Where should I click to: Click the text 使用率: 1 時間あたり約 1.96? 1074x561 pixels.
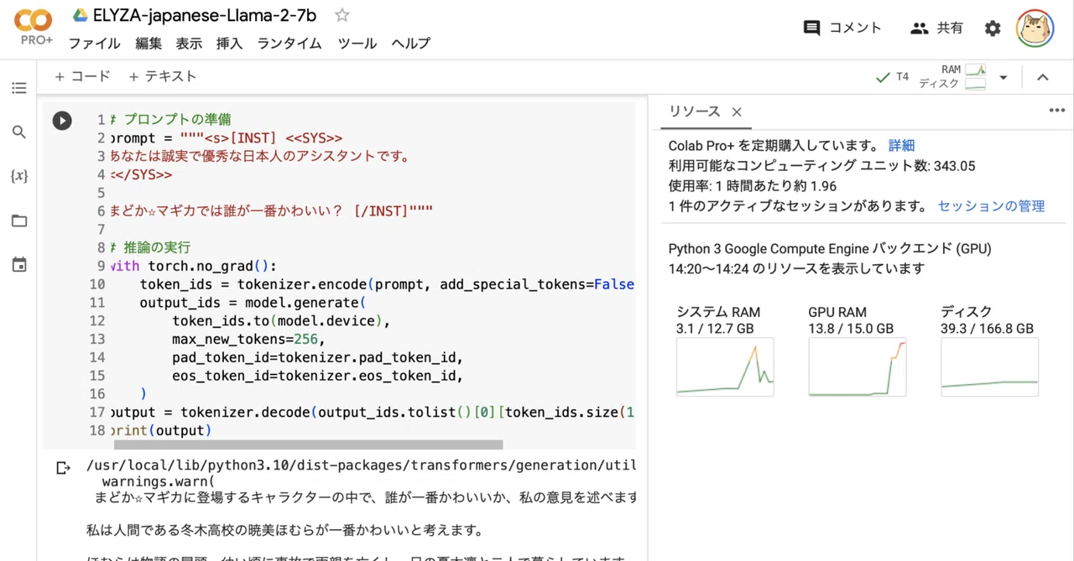[x=752, y=186]
